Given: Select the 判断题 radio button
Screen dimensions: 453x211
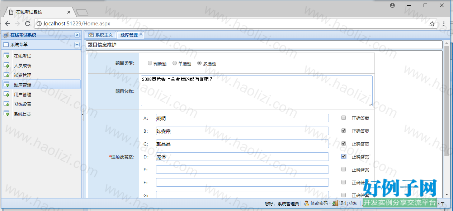Looking at the screenshot, I should [x=150, y=63].
